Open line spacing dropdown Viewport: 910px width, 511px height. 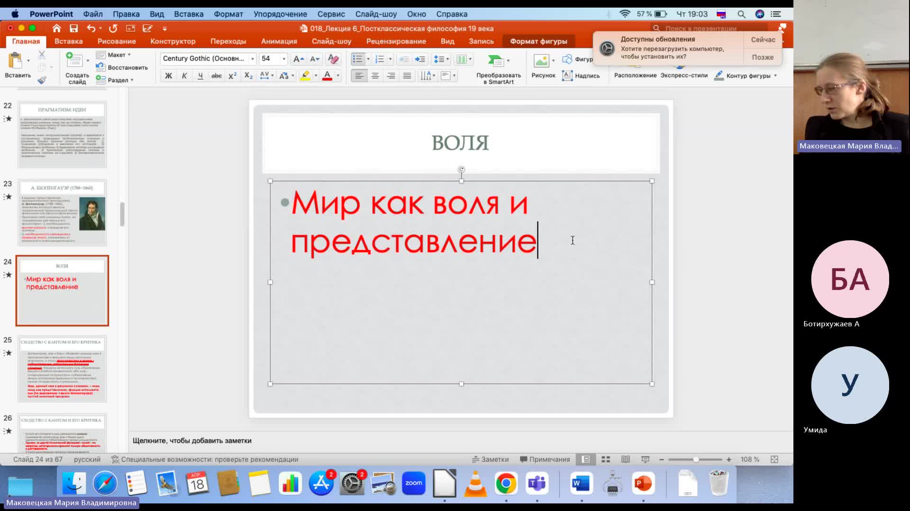click(x=441, y=59)
